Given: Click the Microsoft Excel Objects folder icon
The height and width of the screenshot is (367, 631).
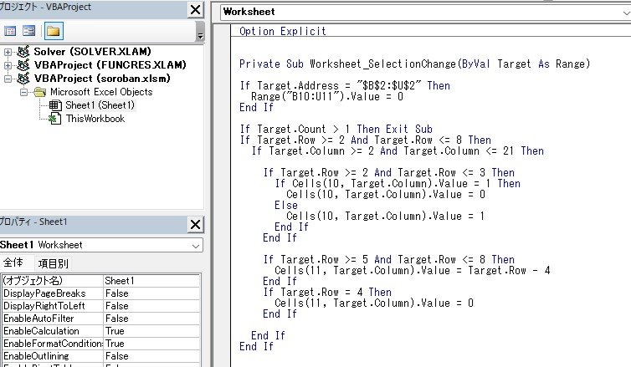Looking at the screenshot, I should click(x=38, y=92).
